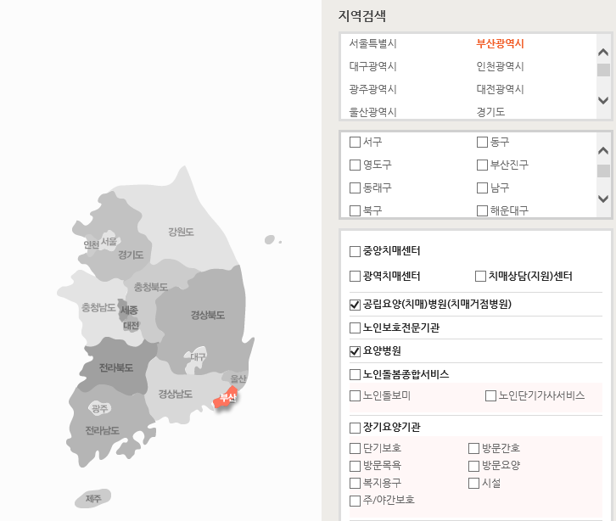Click 대전 on the map
Viewport: 616px width, 521px height.
click(x=132, y=326)
